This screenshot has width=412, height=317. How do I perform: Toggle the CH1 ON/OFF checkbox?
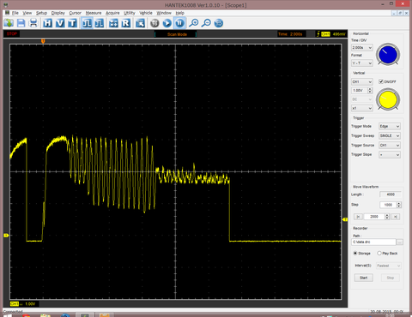pos(381,81)
